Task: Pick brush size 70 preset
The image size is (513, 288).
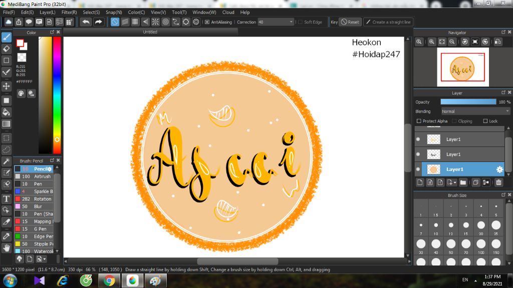Action: coord(466,244)
